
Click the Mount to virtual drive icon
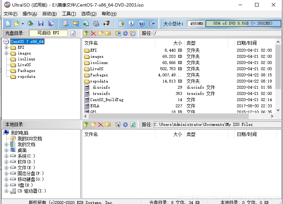(x=96, y=24)
